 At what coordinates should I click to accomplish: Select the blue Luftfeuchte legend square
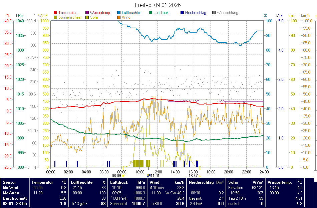point(119,13)
